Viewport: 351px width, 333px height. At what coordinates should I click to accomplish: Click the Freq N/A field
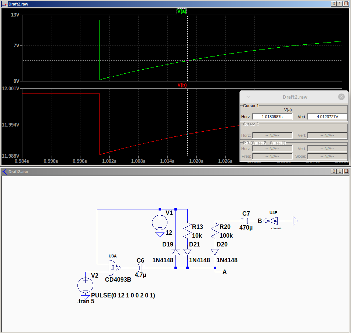(272, 156)
